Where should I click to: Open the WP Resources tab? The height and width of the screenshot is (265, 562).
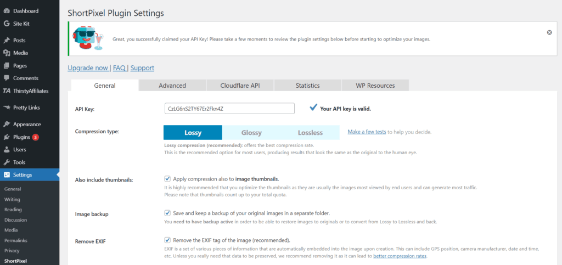375,86
